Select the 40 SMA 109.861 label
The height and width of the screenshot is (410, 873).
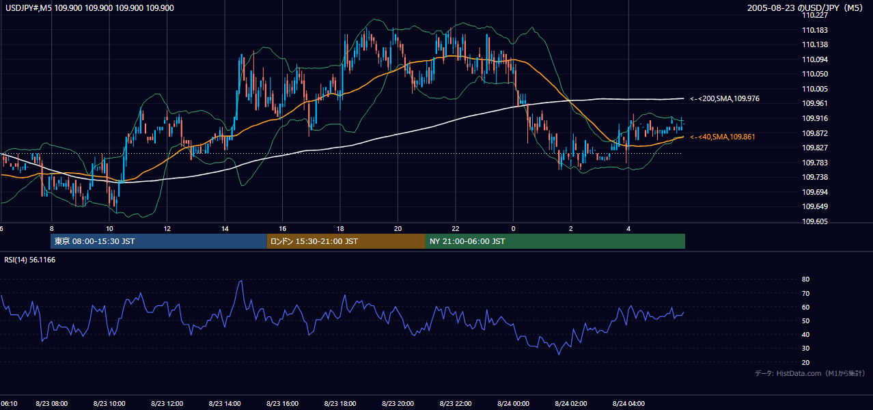(x=723, y=137)
